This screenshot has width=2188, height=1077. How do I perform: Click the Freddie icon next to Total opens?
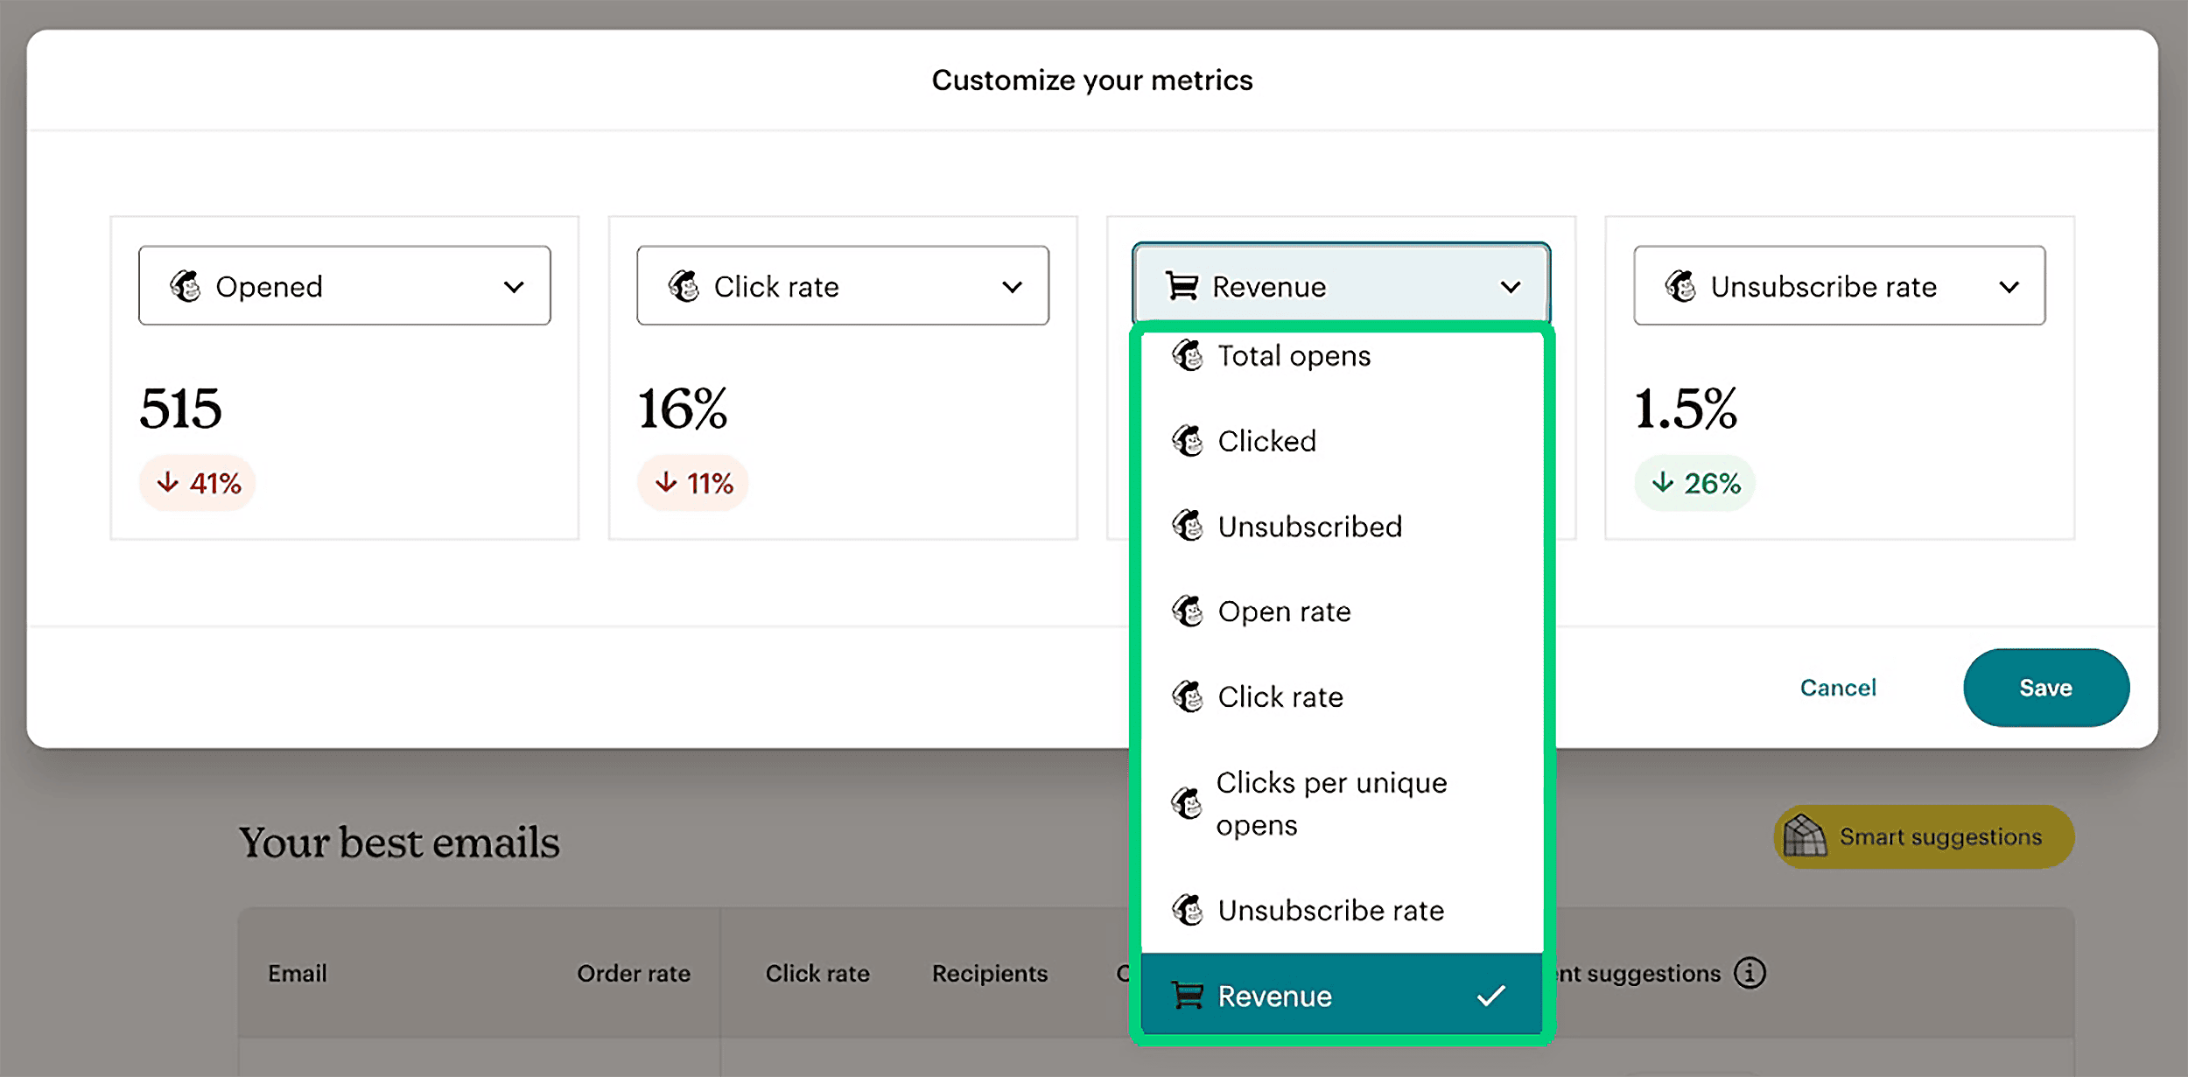pyautogui.click(x=1187, y=355)
